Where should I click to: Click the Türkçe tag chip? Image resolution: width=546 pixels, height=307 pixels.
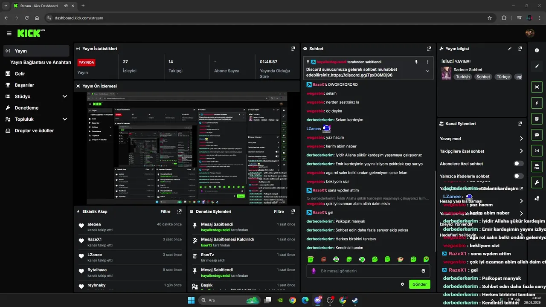pos(503,77)
